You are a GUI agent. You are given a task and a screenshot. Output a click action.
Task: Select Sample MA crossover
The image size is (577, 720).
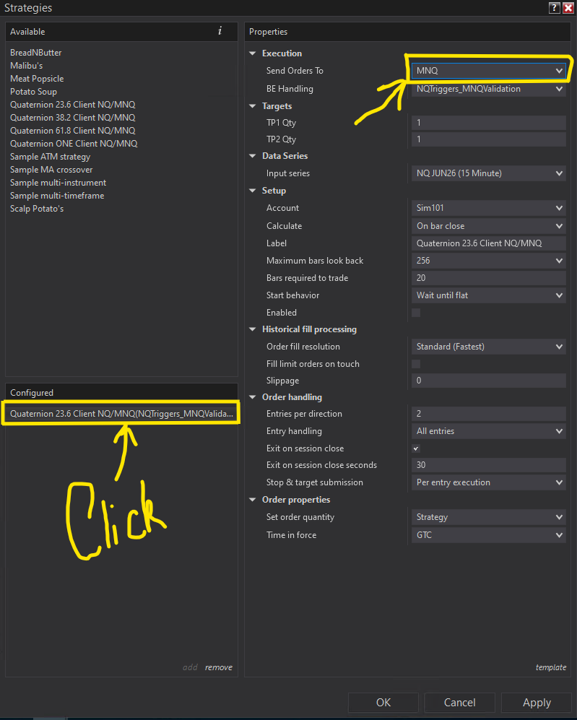(x=51, y=170)
